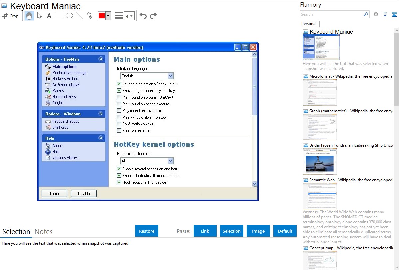Image resolution: width=399 pixels, height=270 pixels.
Task: Enable Main window always on top
Action: 119,117
